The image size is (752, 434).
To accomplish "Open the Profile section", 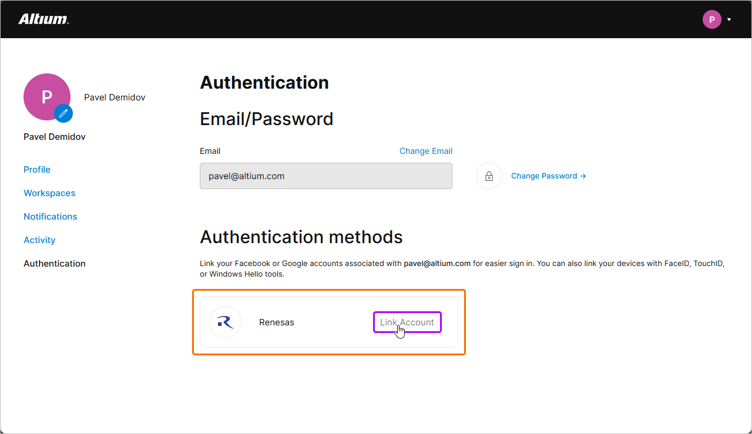I will click(x=37, y=169).
